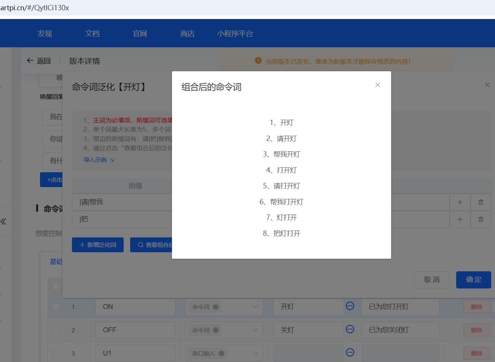Screen dimensions: 495x362
Task: Select the 文档 menu item
Action: pos(92,33)
